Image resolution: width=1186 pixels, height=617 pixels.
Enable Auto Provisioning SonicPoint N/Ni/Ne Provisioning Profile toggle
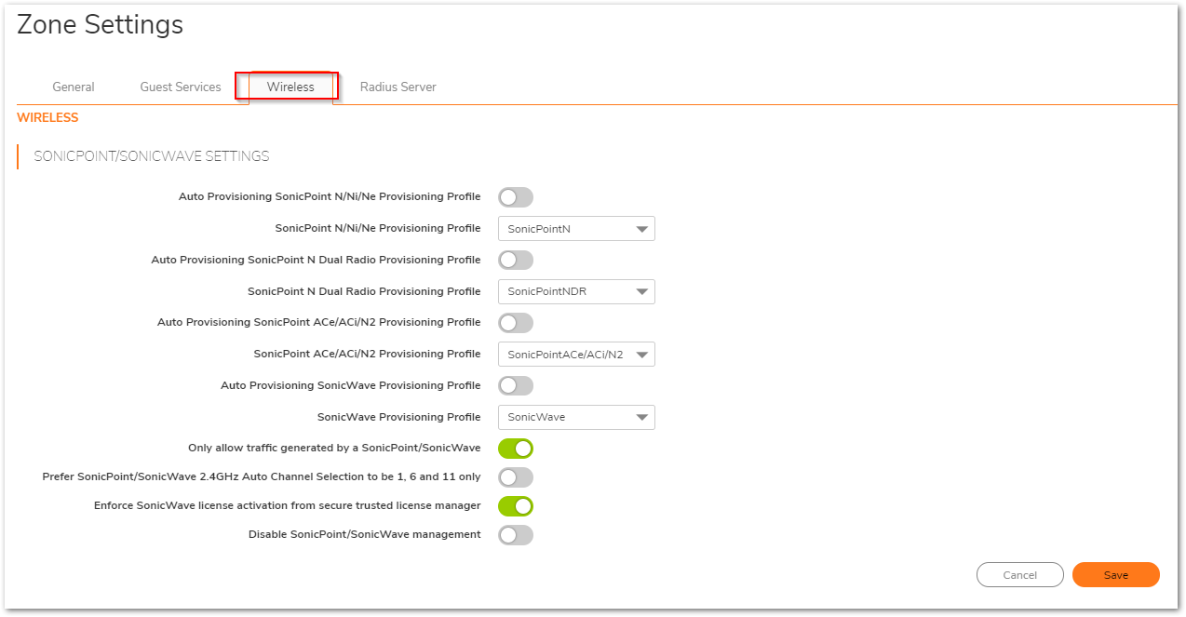pyautogui.click(x=515, y=197)
